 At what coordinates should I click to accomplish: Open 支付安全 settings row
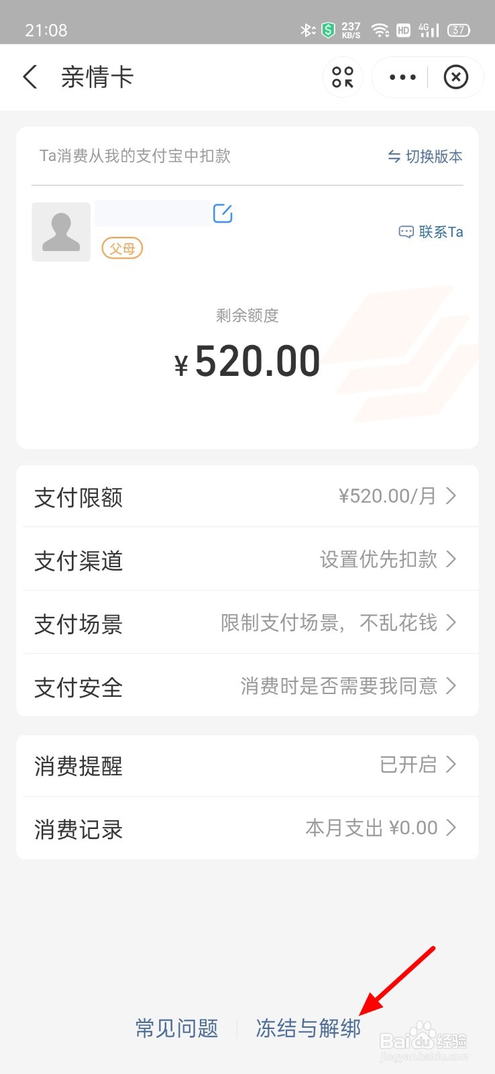tap(248, 685)
